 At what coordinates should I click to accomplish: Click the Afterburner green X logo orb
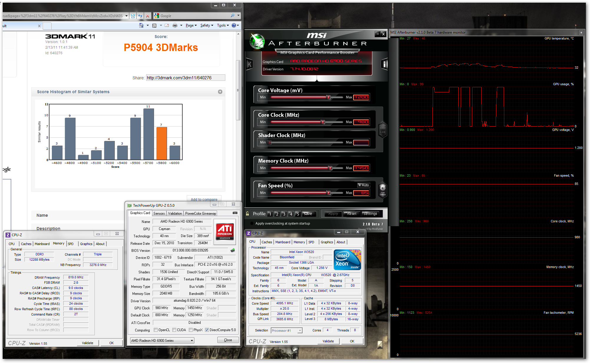(257, 41)
